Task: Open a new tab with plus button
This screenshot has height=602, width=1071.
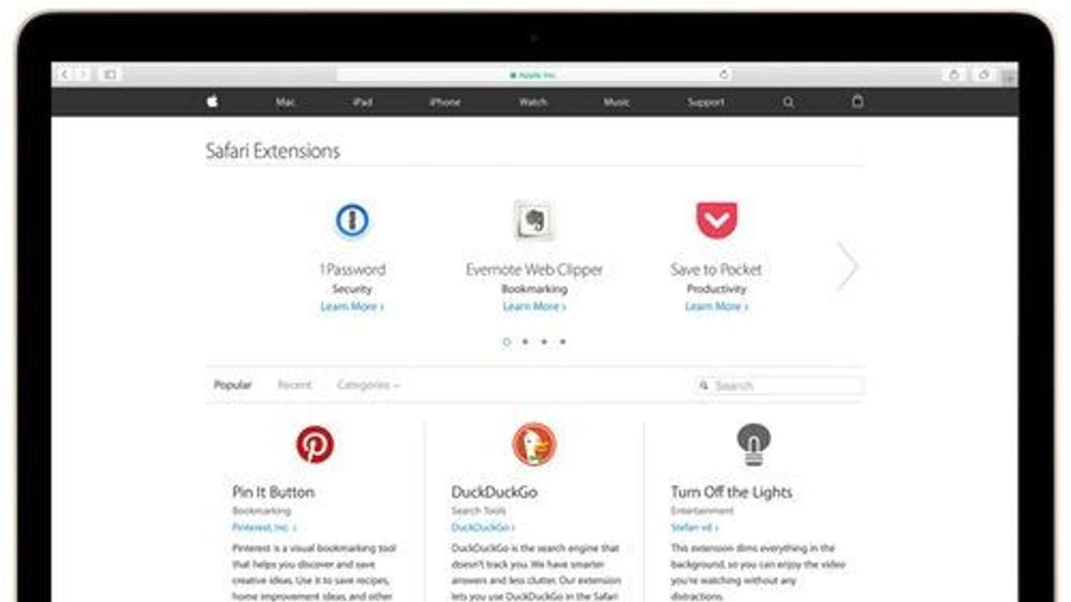Action: point(1009,78)
